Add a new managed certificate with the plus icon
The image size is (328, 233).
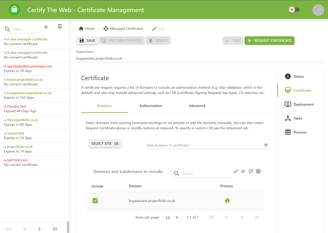(x=46, y=27)
